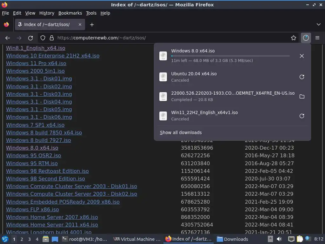Open the History menu
325x244 pixels.
47,13
